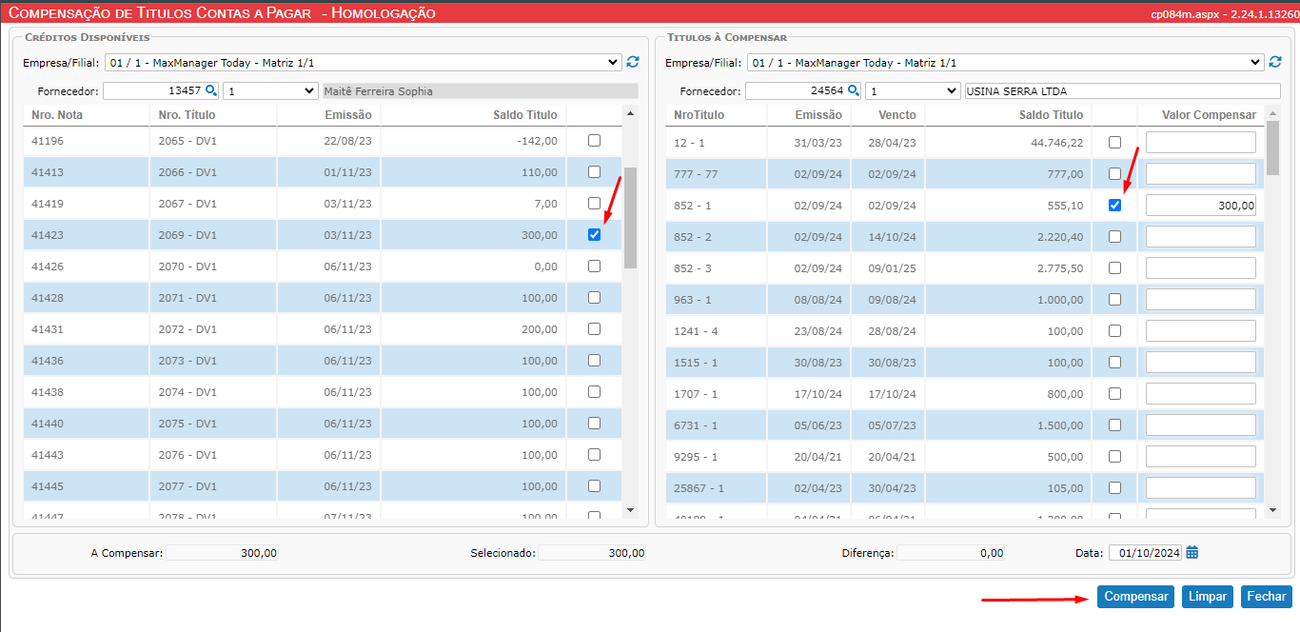Focus the supplier code field 13457
Image resolution: width=1300 pixels, height=632 pixels.
[152, 90]
